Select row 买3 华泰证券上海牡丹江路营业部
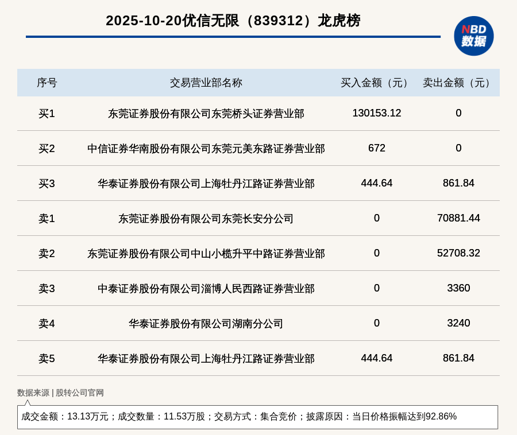This screenshot has width=517, height=435. [x=206, y=184]
